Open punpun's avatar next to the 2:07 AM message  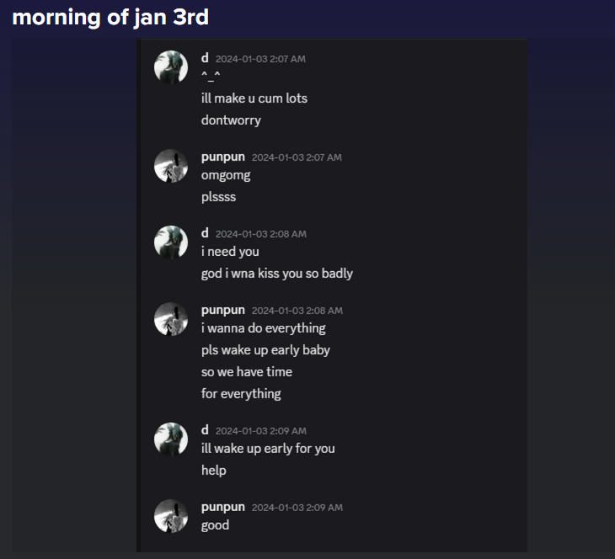pos(171,166)
